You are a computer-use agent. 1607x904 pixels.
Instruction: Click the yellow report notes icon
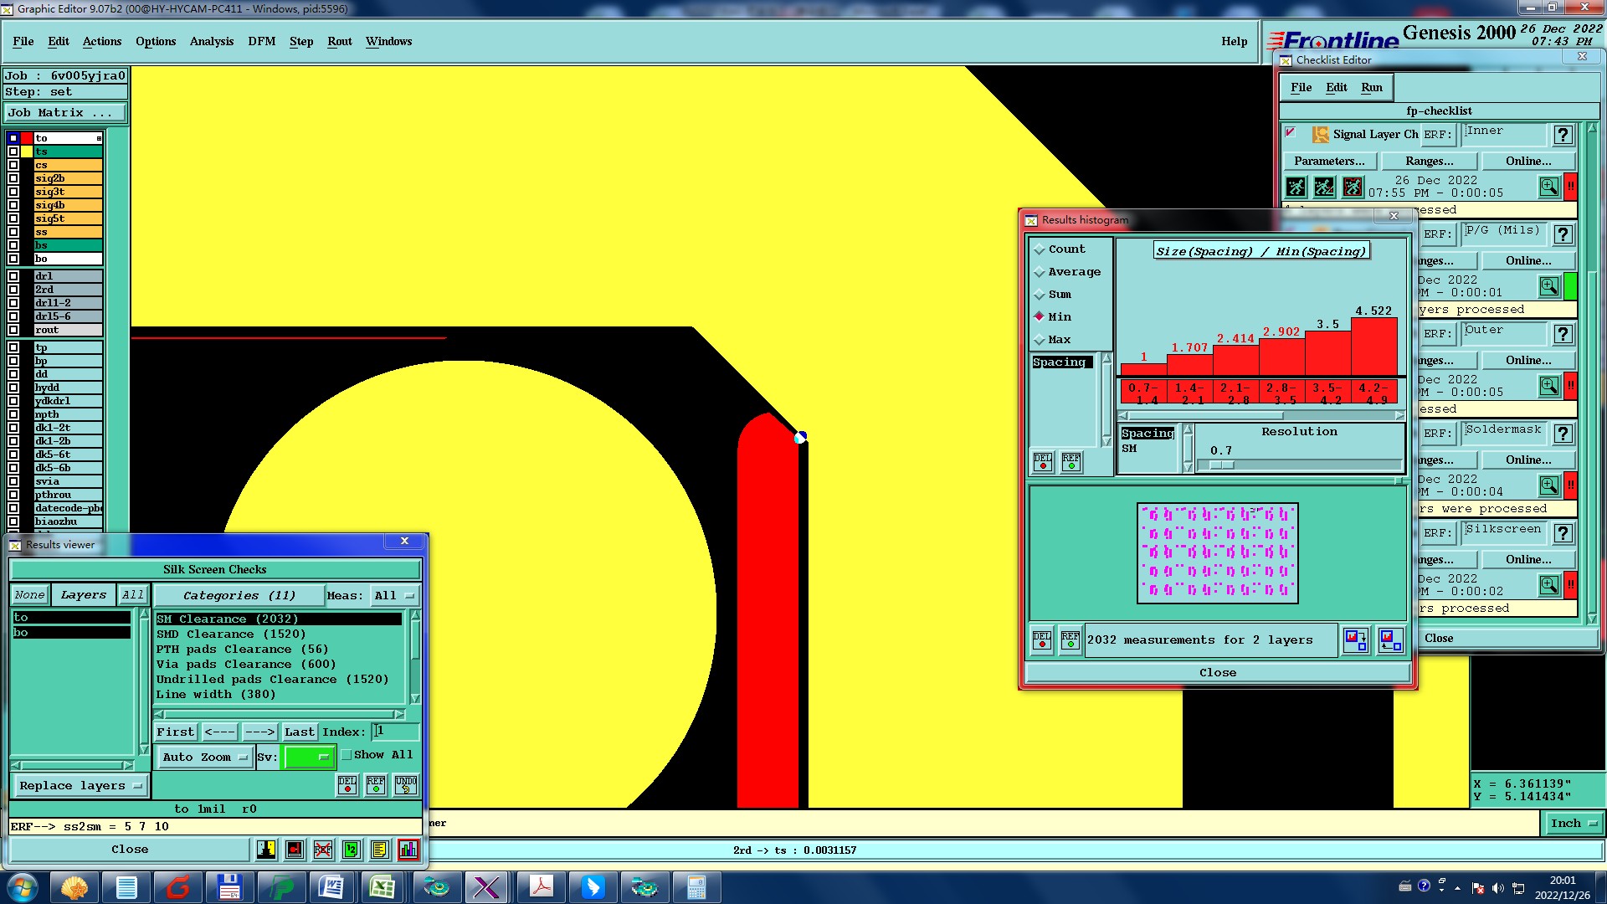[x=379, y=850]
